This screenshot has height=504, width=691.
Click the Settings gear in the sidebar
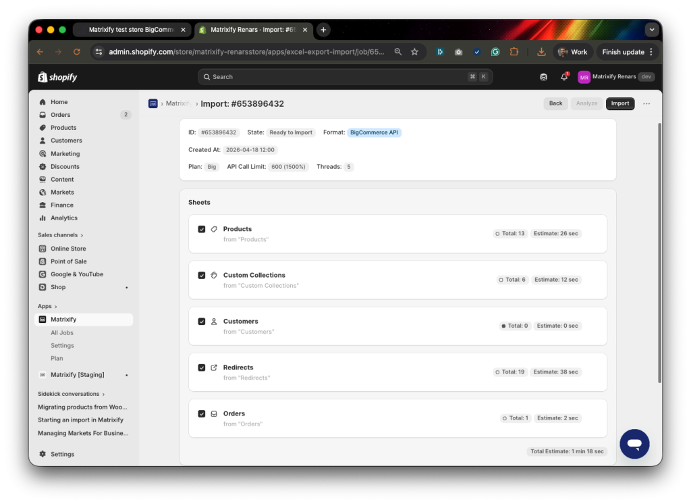pos(43,453)
